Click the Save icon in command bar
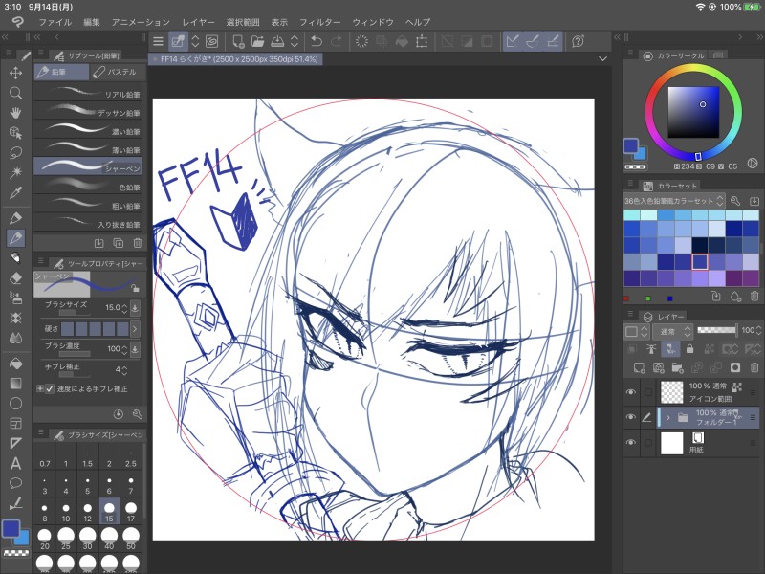 (277, 41)
